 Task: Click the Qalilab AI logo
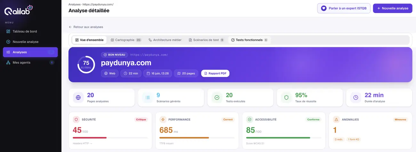click(x=19, y=11)
